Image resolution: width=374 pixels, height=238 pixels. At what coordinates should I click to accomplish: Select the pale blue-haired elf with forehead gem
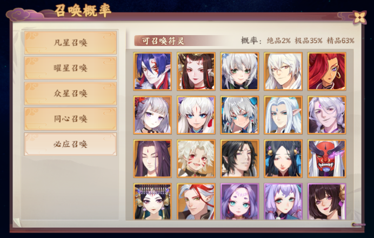(x=283, y=115)
